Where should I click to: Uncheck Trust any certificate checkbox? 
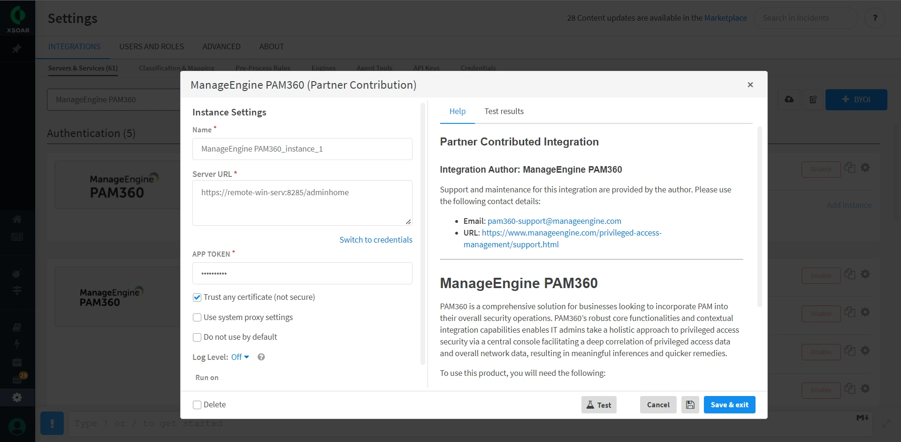coord(197,297)
